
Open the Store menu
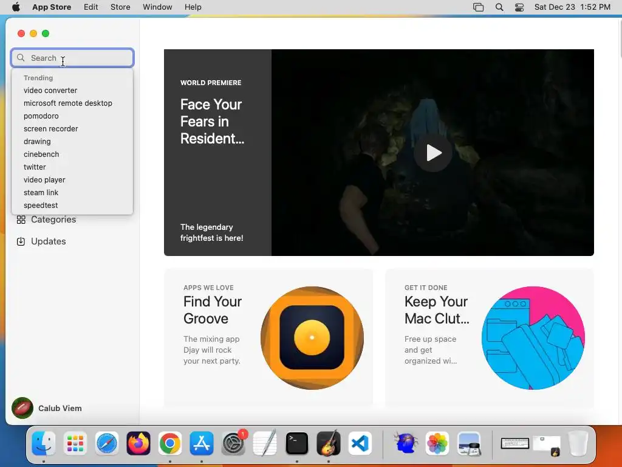click(120, 7)
